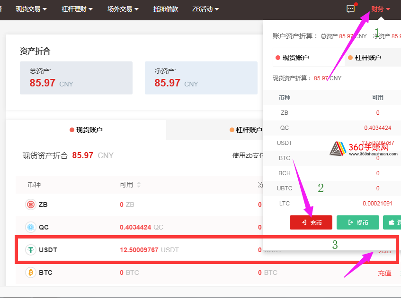Viewport: 401px width, 298px height.
Task: Click 充值 link in BTC row
Action: (384, 273)
